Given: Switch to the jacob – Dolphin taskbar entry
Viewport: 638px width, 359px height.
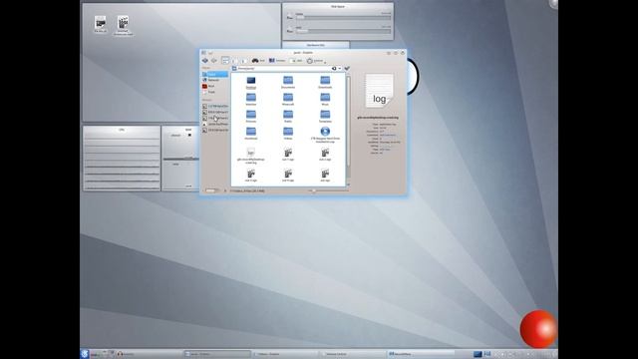Looking at the screenshot, I should (x=217, y=354).
